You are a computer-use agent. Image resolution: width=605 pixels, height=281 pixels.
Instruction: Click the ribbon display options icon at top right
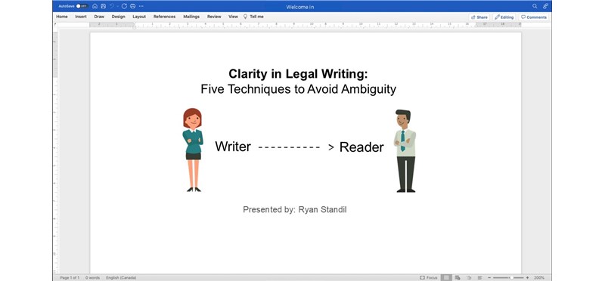[545, 6]
